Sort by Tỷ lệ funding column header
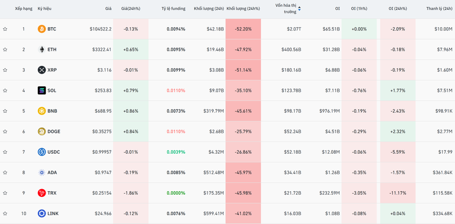Image resolution: width=455 pixels, height=224 pixels. coord(173,9)
